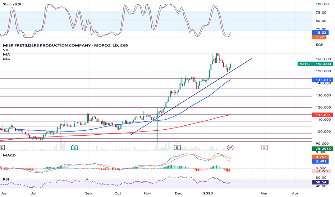The image size is (335, 197).
Task: Click the red 113.831 MA value label
Action: 322,115
